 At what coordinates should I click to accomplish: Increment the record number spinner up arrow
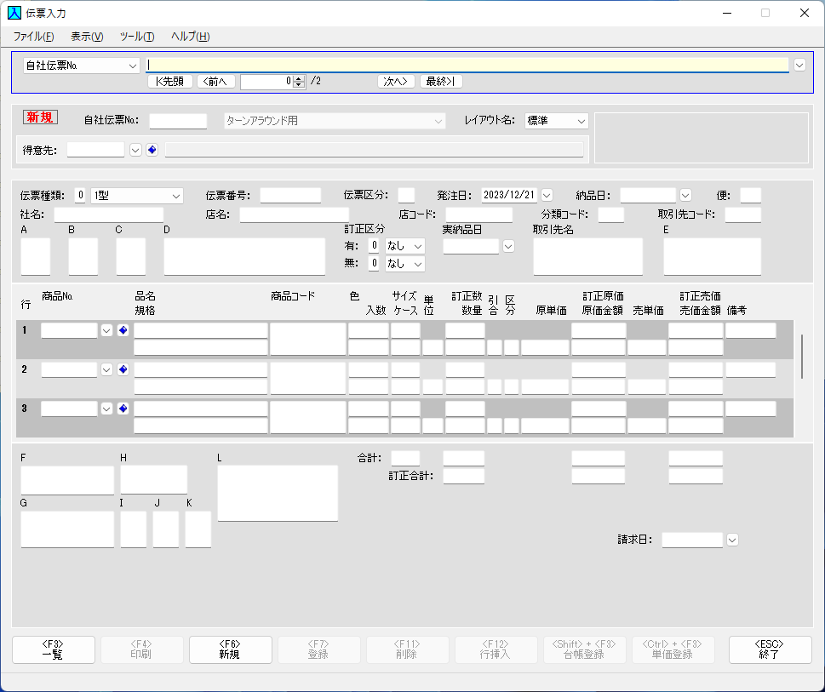point(299,78)
